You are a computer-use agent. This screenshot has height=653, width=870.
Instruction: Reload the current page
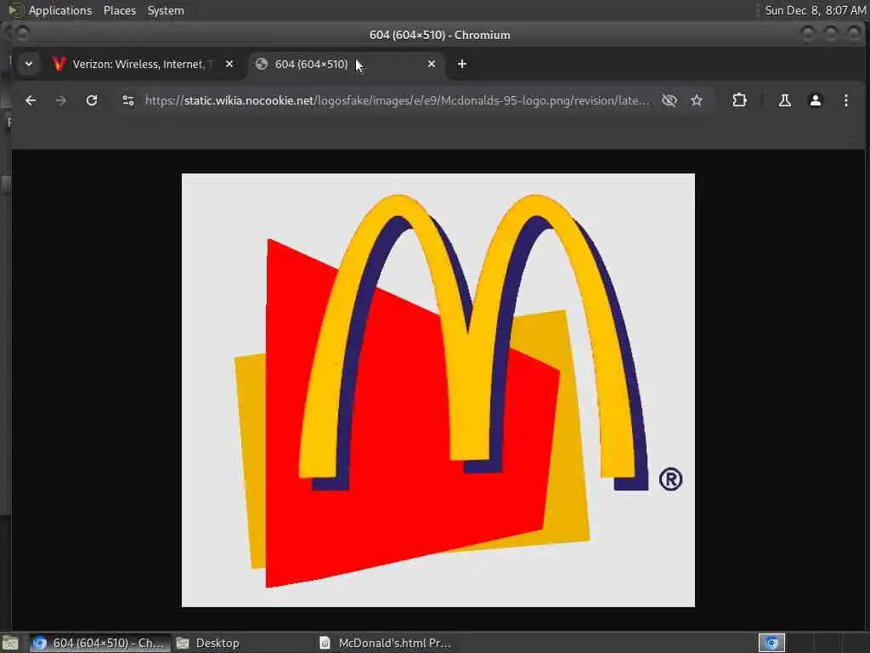coord(92,100)
